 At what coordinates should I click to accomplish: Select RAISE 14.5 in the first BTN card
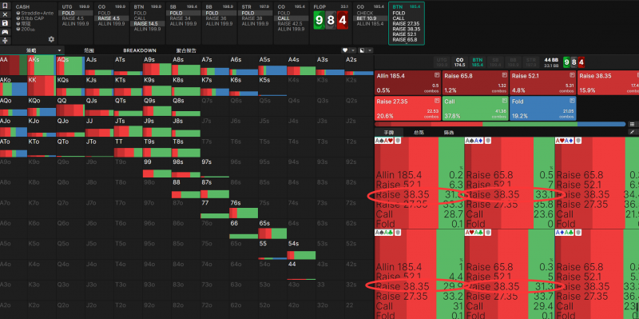click(148, 24)
